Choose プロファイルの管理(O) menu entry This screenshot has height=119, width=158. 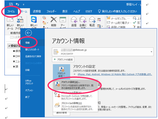[x=75, y=106]
